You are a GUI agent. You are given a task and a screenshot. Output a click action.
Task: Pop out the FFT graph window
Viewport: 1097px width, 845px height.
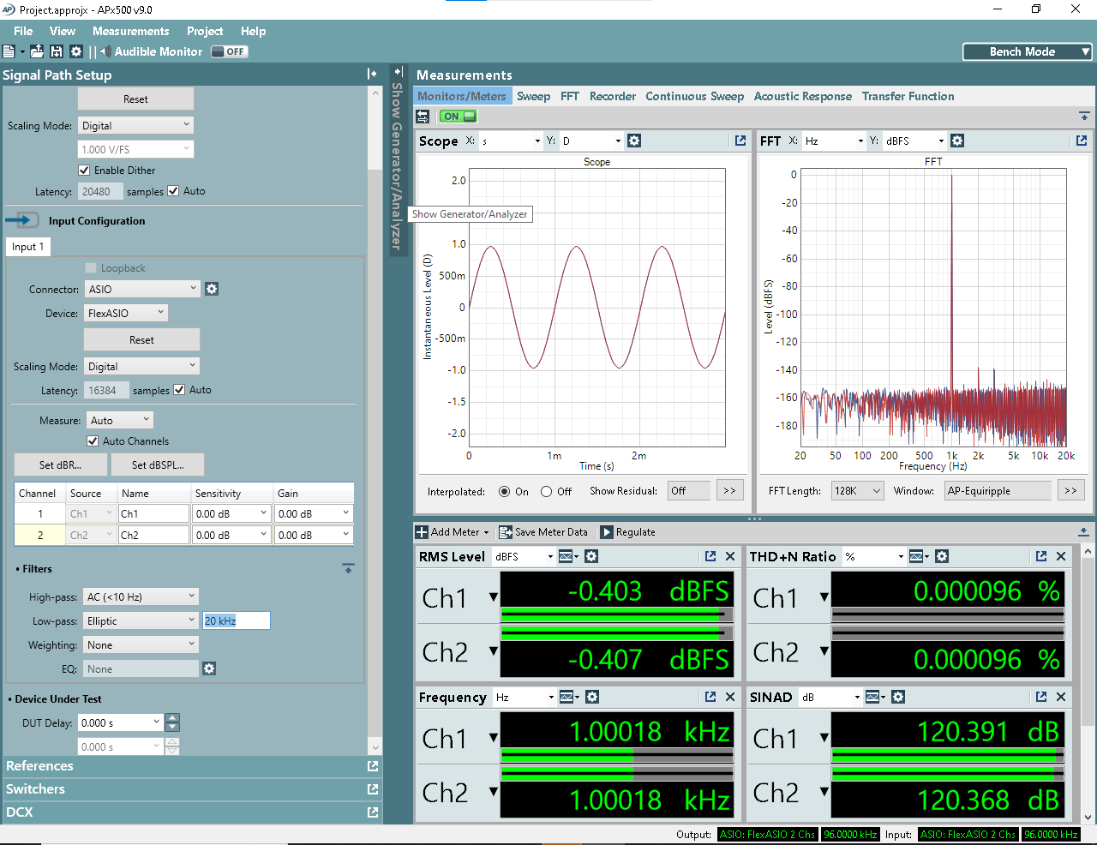click(x=1082, y=141)
